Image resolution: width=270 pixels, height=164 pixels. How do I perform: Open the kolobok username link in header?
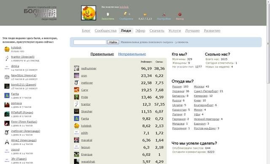[x=124, y=7]
